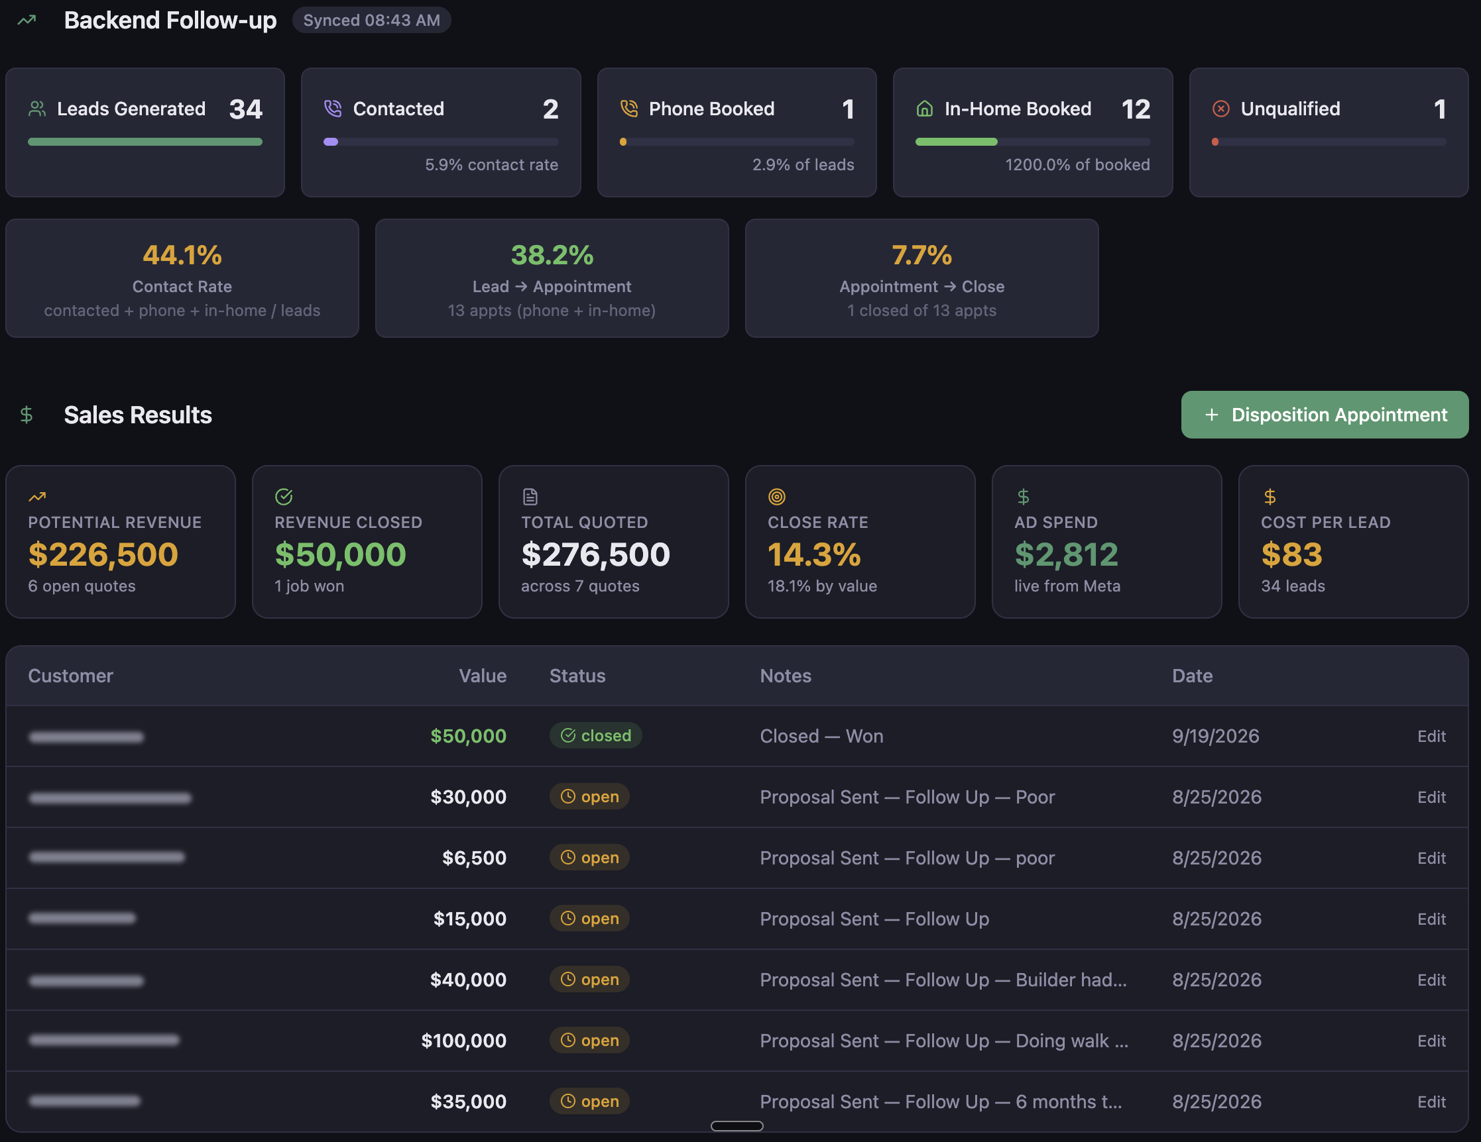Click the red X icon on Unqualified card
The width and height of the screenshot is (1481, 1142).
1220,109
